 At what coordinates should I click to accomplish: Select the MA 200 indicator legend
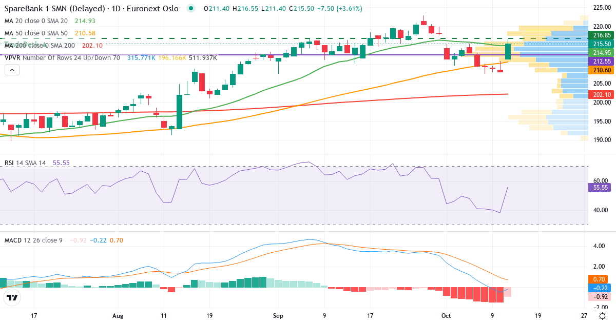(x=40, y=46)
